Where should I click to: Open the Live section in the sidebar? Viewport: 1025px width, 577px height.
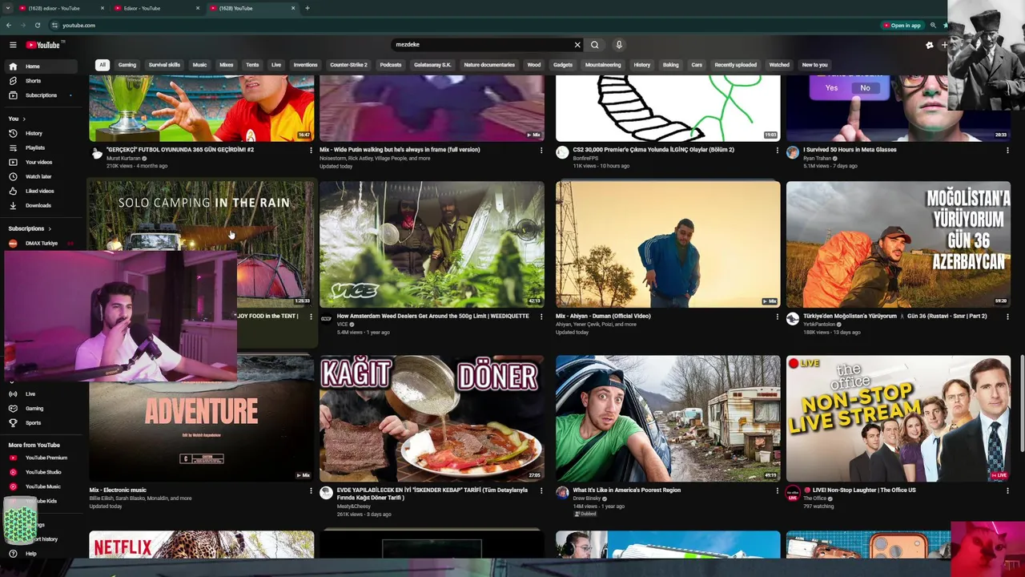point(42,393)
